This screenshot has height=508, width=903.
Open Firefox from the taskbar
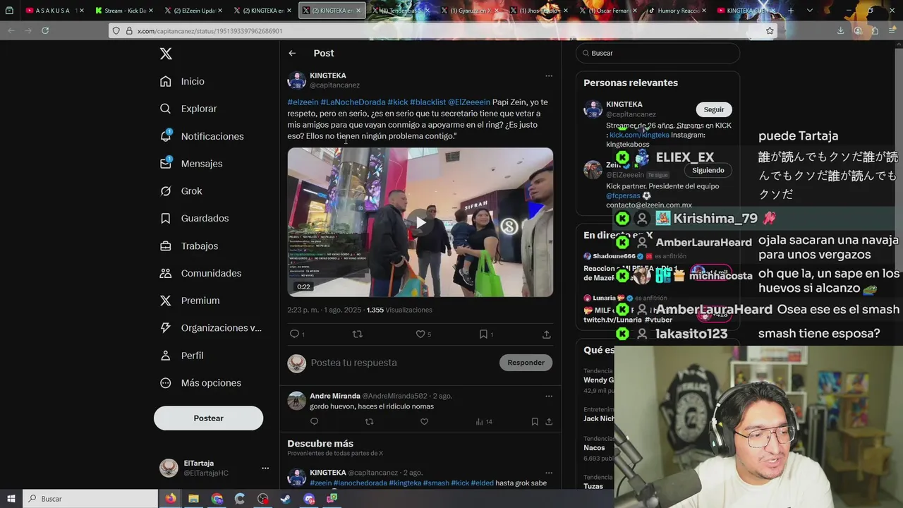pyautogui.click(x=171, y=499)
